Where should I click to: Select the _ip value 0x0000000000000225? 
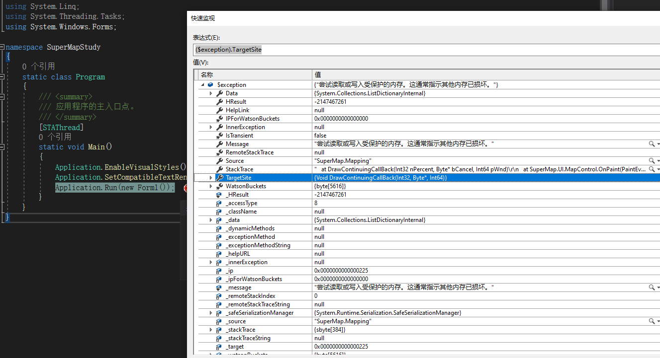[x=341, y=271]
